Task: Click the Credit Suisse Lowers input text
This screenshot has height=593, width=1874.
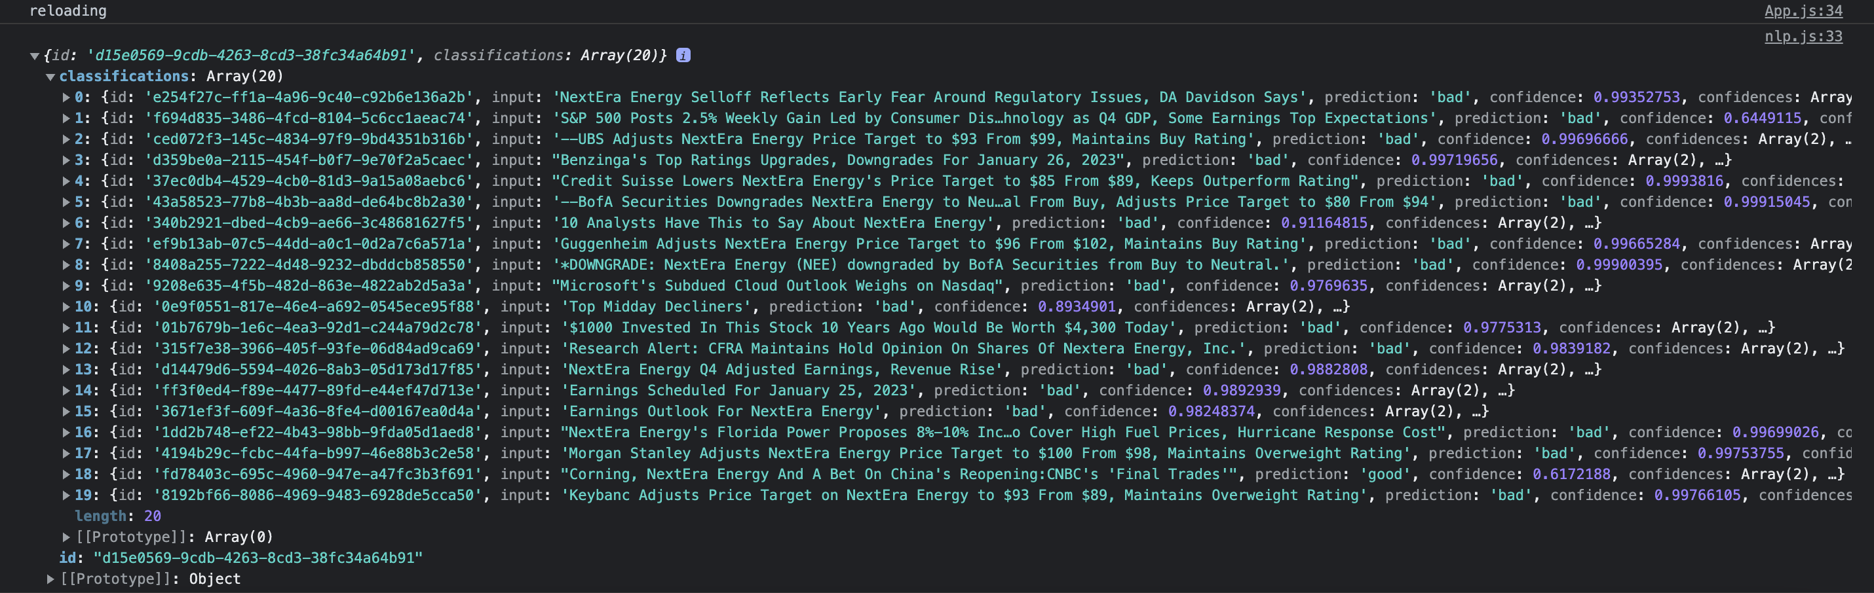Action: click(955, 181)
